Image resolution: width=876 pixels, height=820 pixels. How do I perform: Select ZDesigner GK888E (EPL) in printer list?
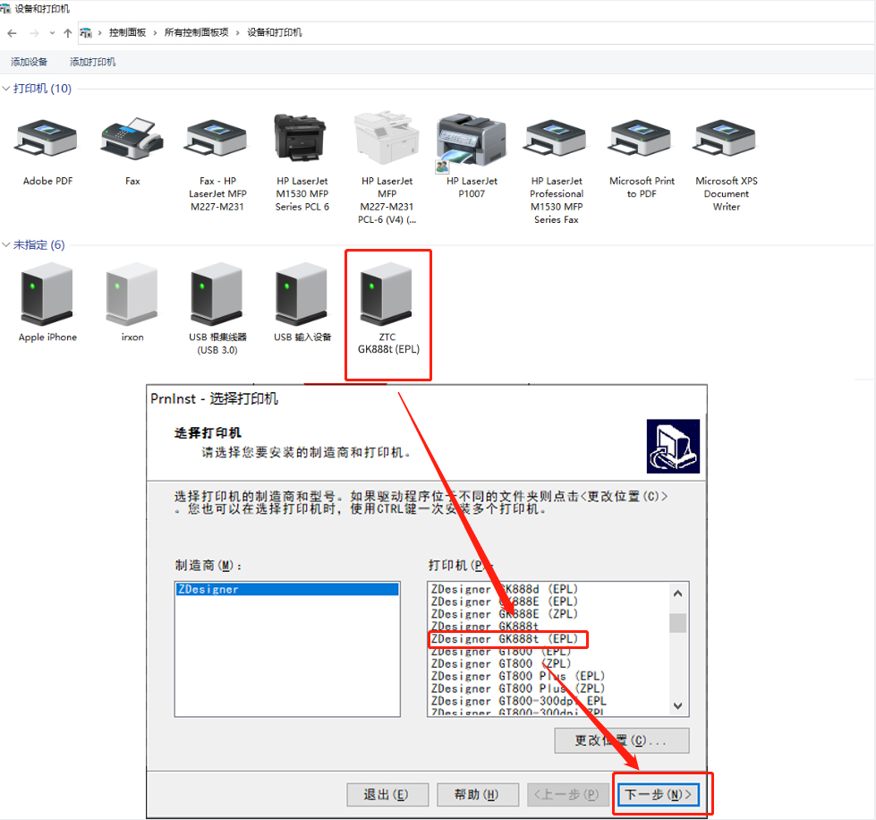[505, 602]
